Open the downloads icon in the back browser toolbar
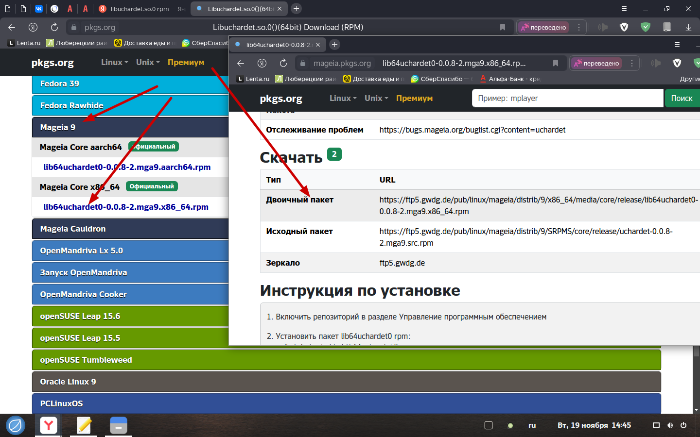 (688, 27)
